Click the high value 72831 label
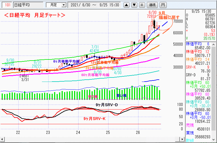The image size is (217, 143). pyautogui.click(x=152, y=16)
